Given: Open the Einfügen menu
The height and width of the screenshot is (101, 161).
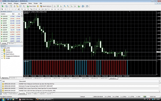Looking at the screenshot, I should click(16, 3).
